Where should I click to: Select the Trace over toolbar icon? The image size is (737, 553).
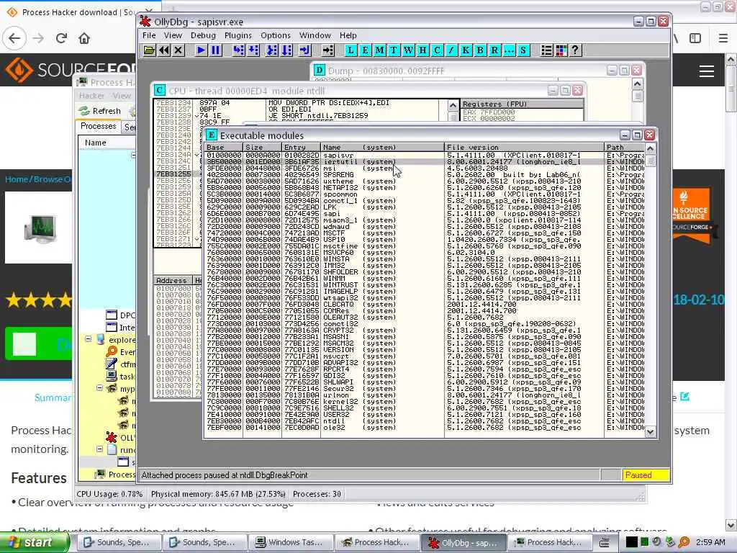[x=286, y=50]
